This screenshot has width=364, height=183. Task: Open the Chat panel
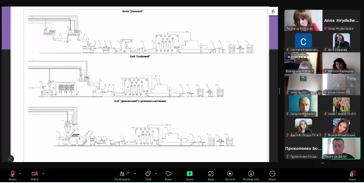click(148, 176)
